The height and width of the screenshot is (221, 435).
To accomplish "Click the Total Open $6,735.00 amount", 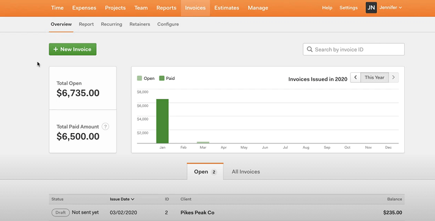I will point(78,93).
